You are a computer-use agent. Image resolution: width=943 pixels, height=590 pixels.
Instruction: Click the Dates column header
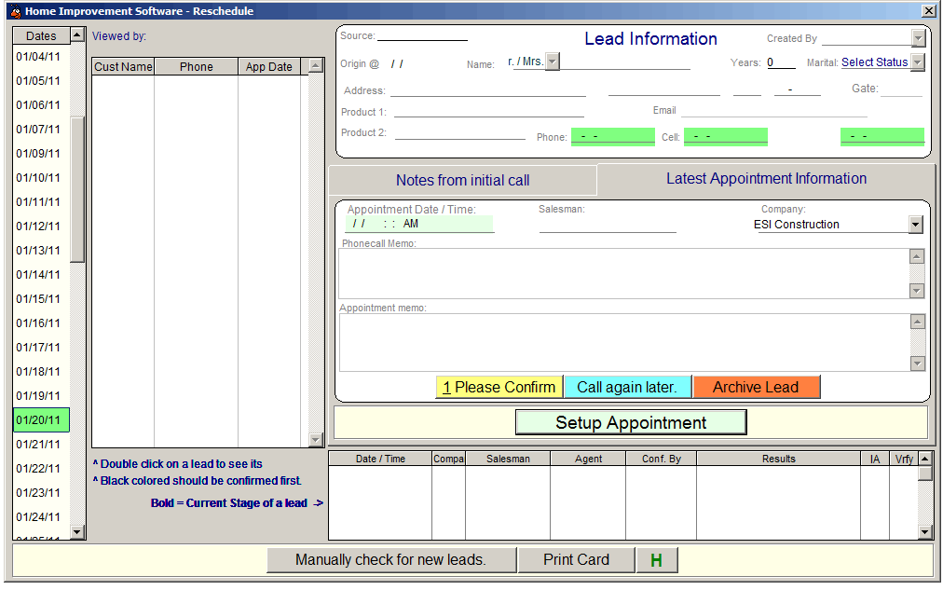41,36
